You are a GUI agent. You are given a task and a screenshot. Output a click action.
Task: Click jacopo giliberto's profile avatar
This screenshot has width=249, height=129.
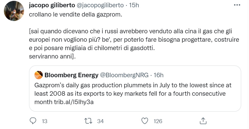13,11
